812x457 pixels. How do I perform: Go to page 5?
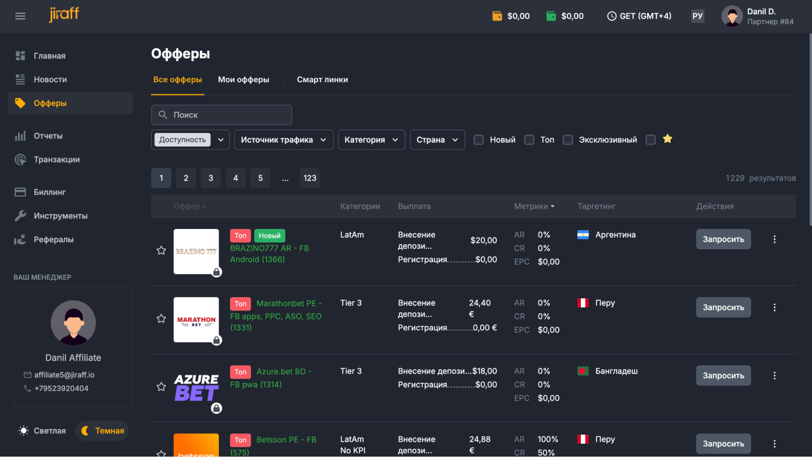pyautogui.click(x=260, y=178)
